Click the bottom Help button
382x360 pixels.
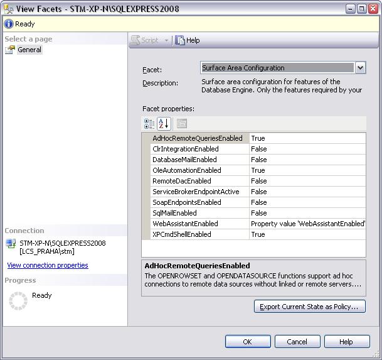(x=346, y=342)
